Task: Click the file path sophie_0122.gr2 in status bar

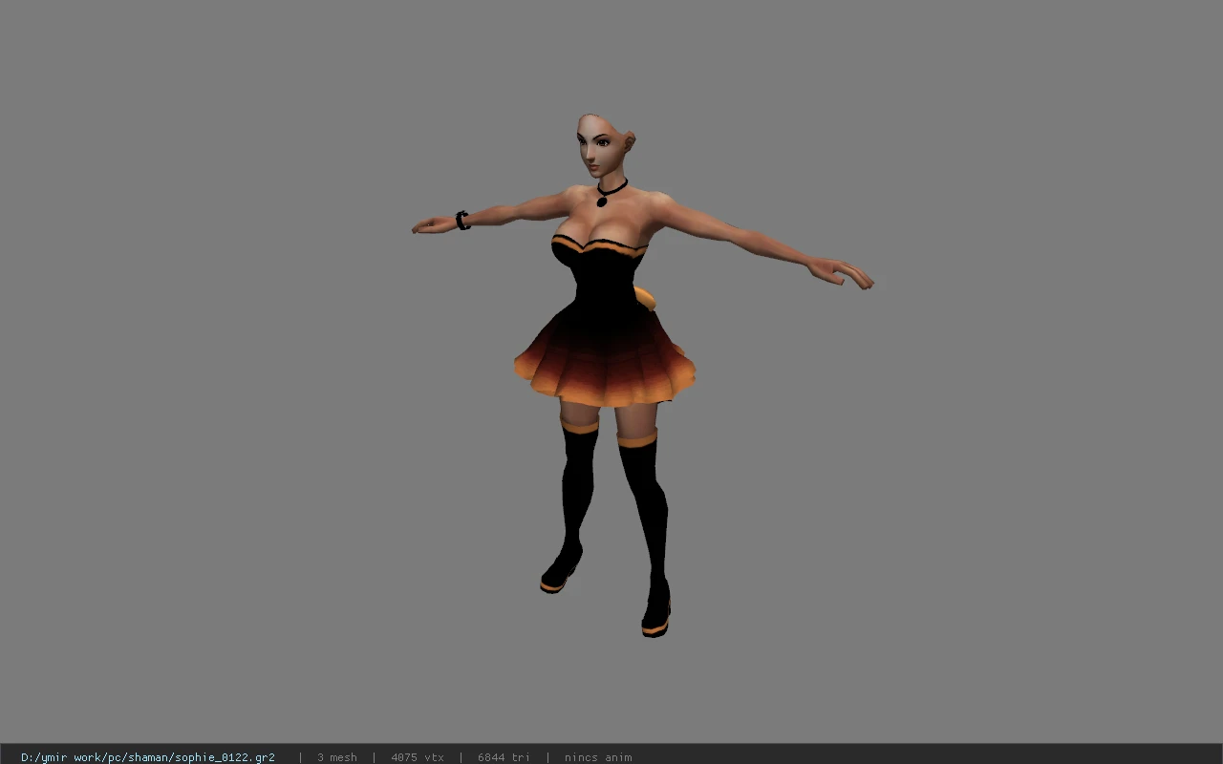Action: (148, 757)
